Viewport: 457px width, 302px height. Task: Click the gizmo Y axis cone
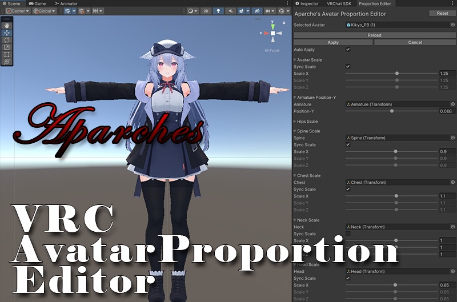point(272,27)
